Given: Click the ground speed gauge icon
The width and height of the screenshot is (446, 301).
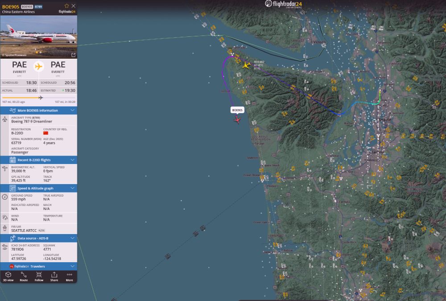Looking at the screenshot, I should click(x=5, y=197).
